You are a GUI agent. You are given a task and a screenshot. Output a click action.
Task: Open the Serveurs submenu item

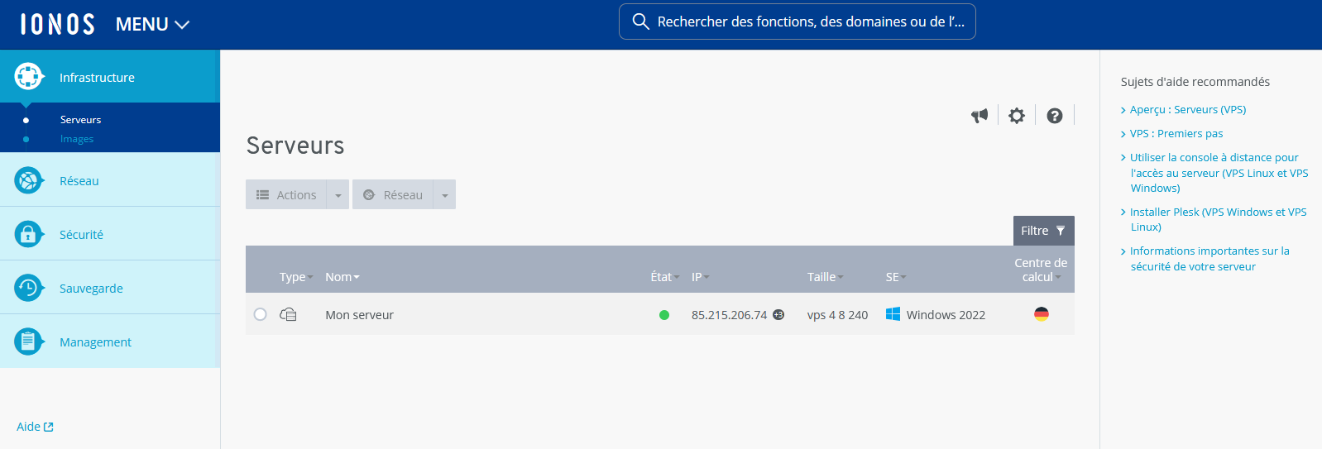80,120
